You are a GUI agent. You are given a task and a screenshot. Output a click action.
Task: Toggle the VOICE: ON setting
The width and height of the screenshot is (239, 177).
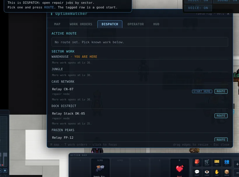tap(198, 8)
